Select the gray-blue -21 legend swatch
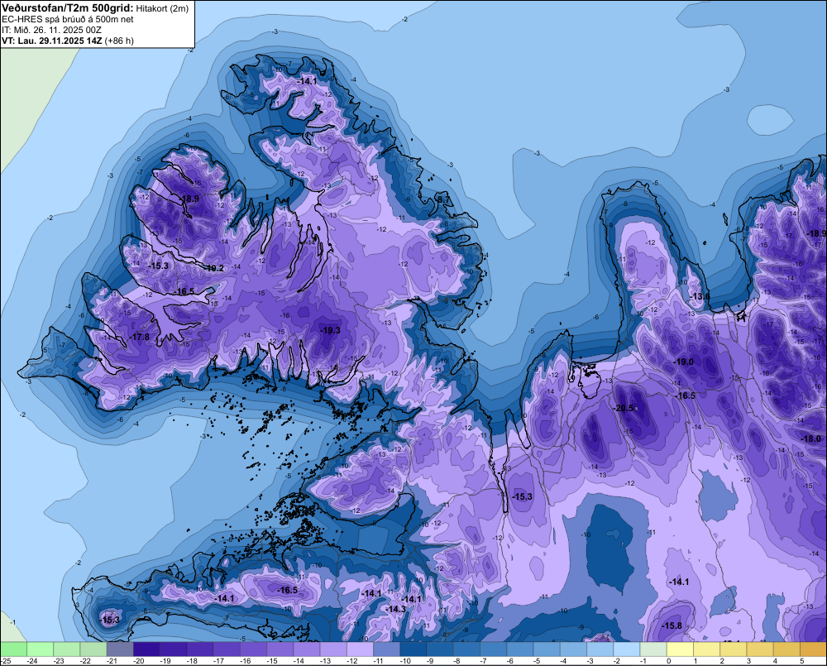The width and height of the screenshot is (827, 666). (120, 649)
